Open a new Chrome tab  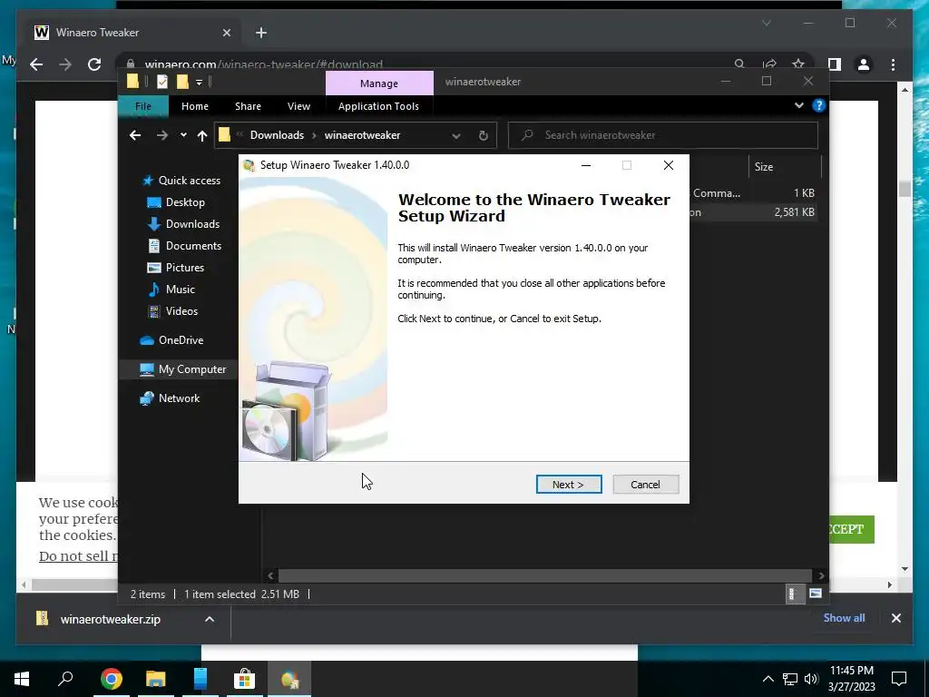coord(261,33)
